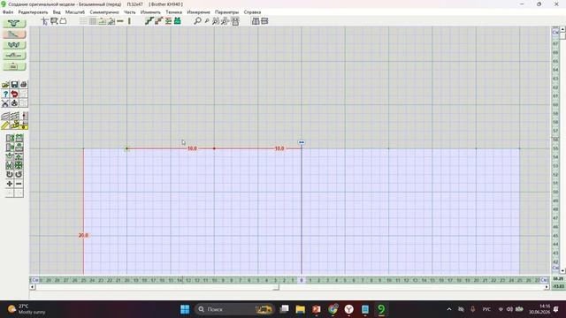Image resolution: width=566 pixels, height=318 pixels.
Task: Open the Windows Start menu
Action: (x=185, y=309)
